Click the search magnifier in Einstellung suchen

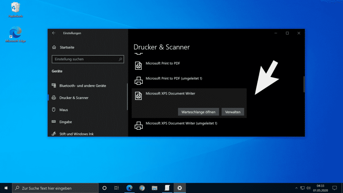click(x=120, y=59)
